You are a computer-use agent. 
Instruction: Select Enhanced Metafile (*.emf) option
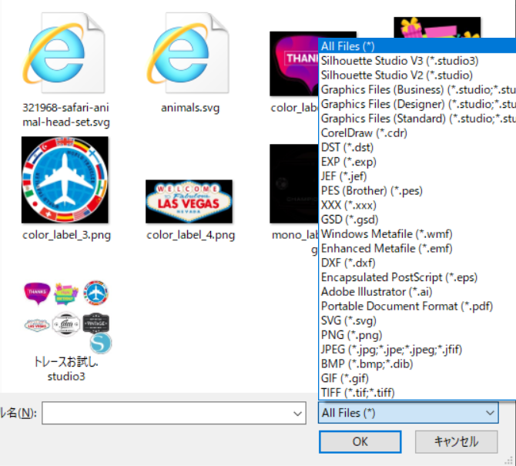[417, 249]
